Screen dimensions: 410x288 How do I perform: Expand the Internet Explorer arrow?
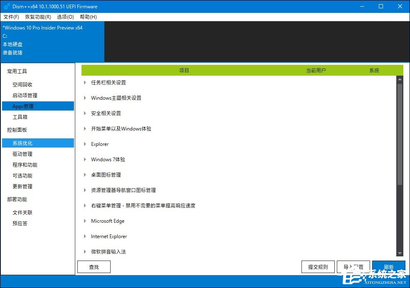[85, 236]
